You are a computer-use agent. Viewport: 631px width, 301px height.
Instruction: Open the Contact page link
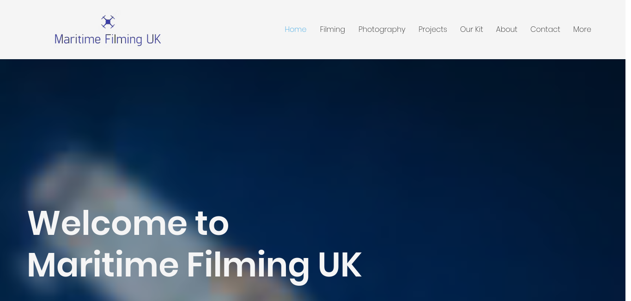point(545,29)
